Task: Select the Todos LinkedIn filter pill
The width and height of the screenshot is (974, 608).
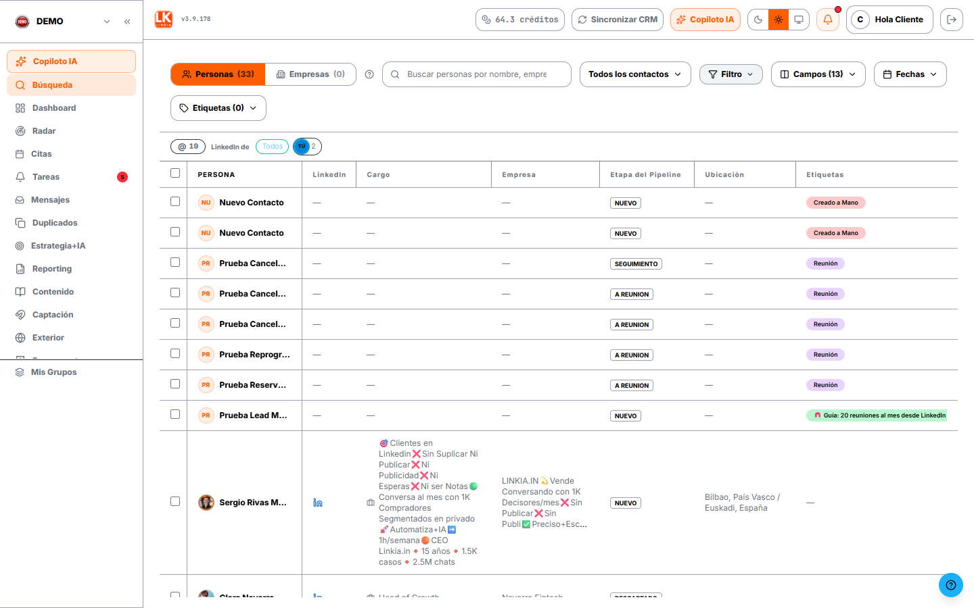Action: point(273,147)
